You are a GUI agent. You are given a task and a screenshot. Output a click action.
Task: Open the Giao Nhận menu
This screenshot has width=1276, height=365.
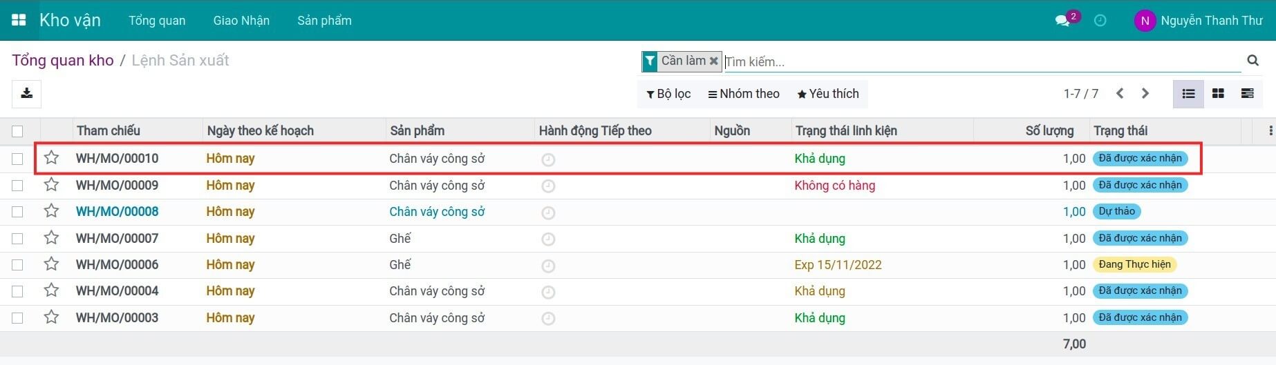(241, 21)
